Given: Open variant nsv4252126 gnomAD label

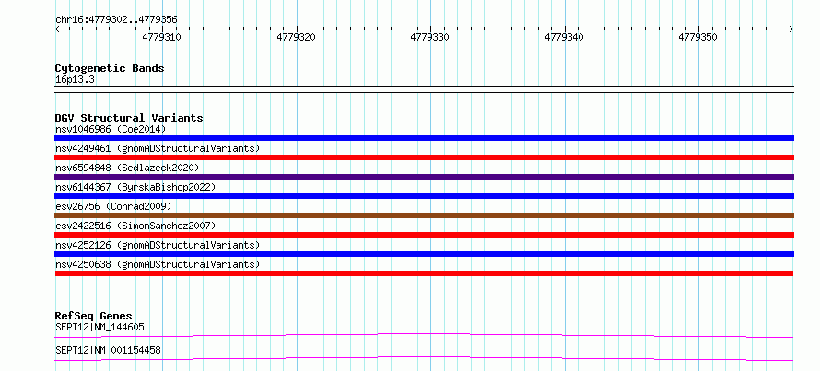Looking at the screenshot, I should click(158, 245).
